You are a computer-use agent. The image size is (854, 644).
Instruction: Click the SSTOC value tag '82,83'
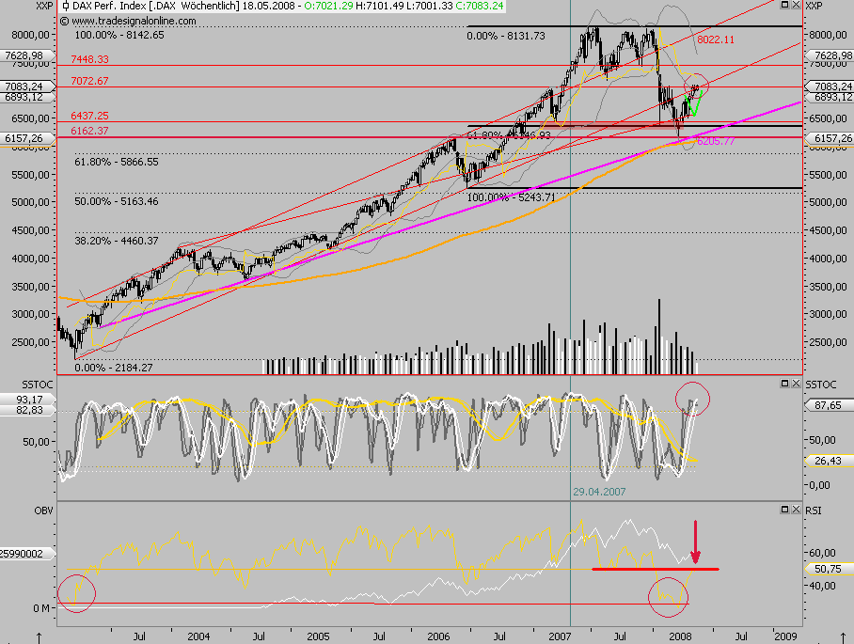pyautogui.click(x=28, y=410)
